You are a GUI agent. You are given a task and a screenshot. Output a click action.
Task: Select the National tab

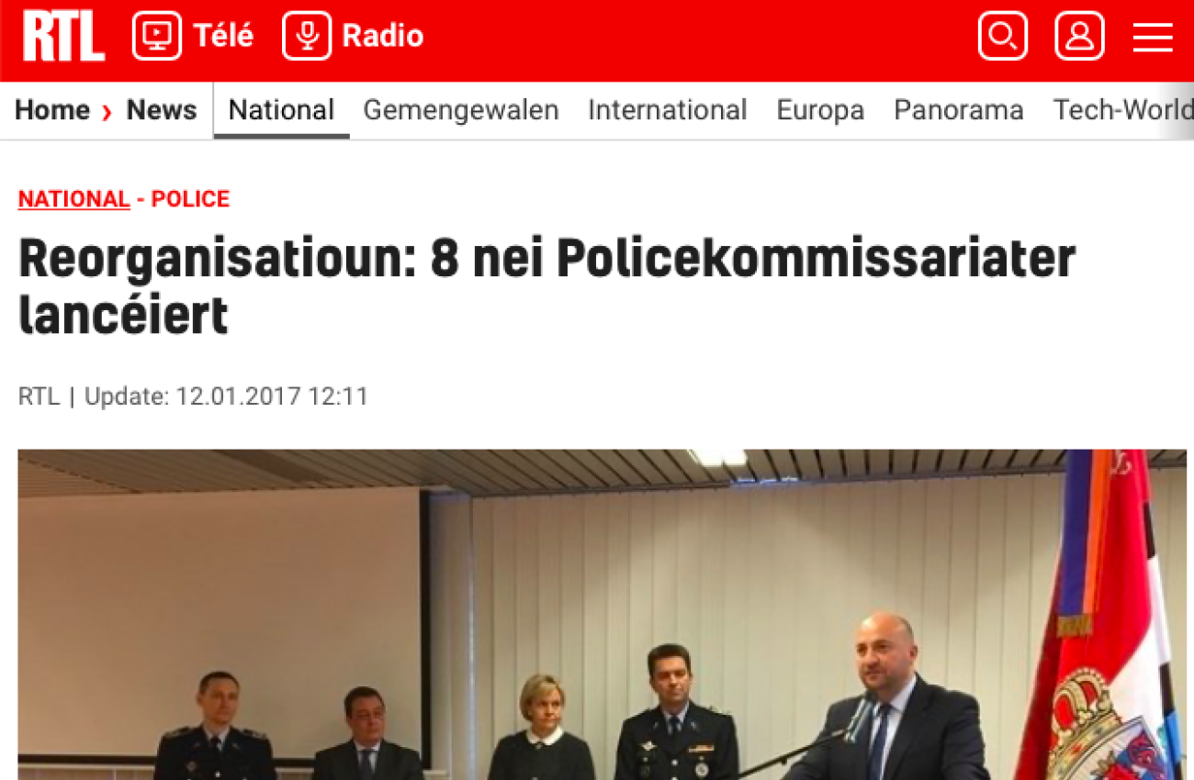point(281,110)
